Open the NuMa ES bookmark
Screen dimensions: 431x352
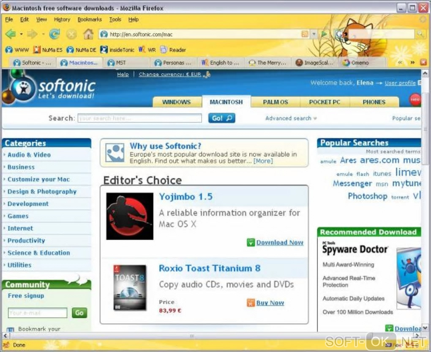(x=48, y=50)
